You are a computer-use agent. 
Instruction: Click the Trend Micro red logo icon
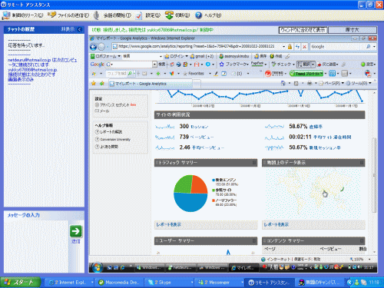268,74
